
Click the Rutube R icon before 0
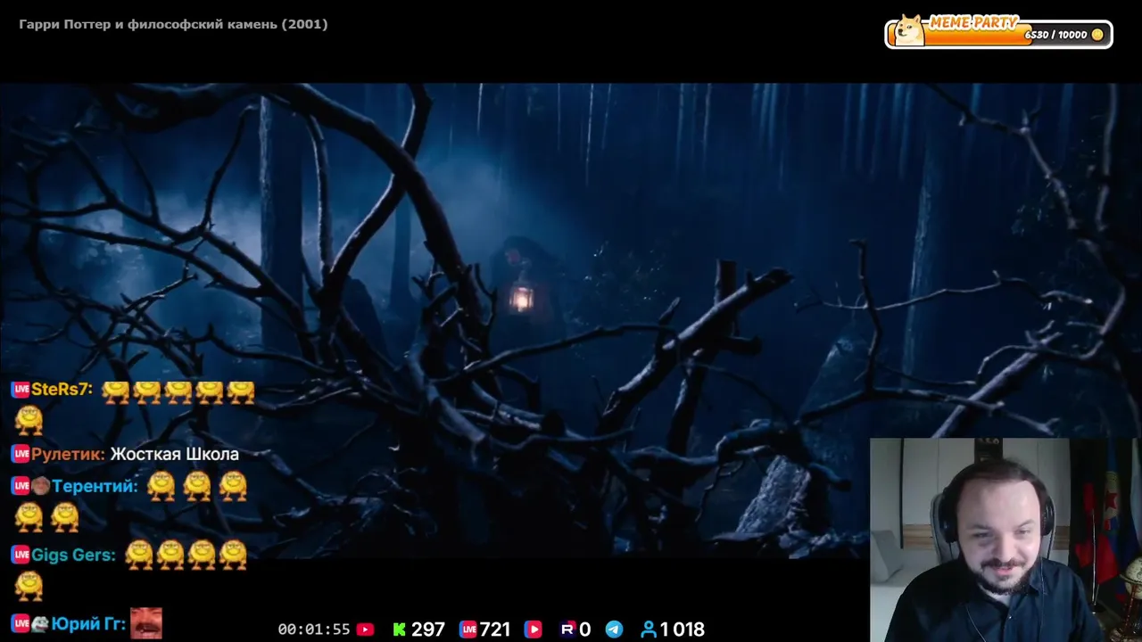567,630
